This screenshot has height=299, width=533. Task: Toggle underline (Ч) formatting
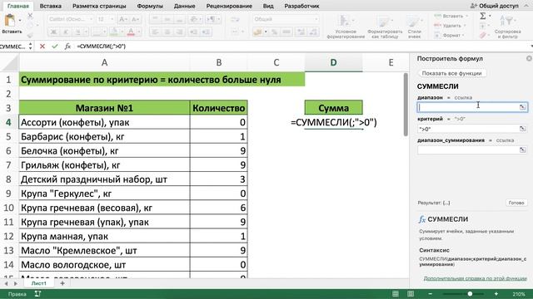pos(77,32)
